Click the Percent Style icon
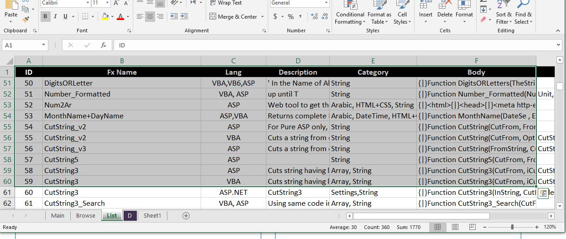566x239 pixels. 291,17
